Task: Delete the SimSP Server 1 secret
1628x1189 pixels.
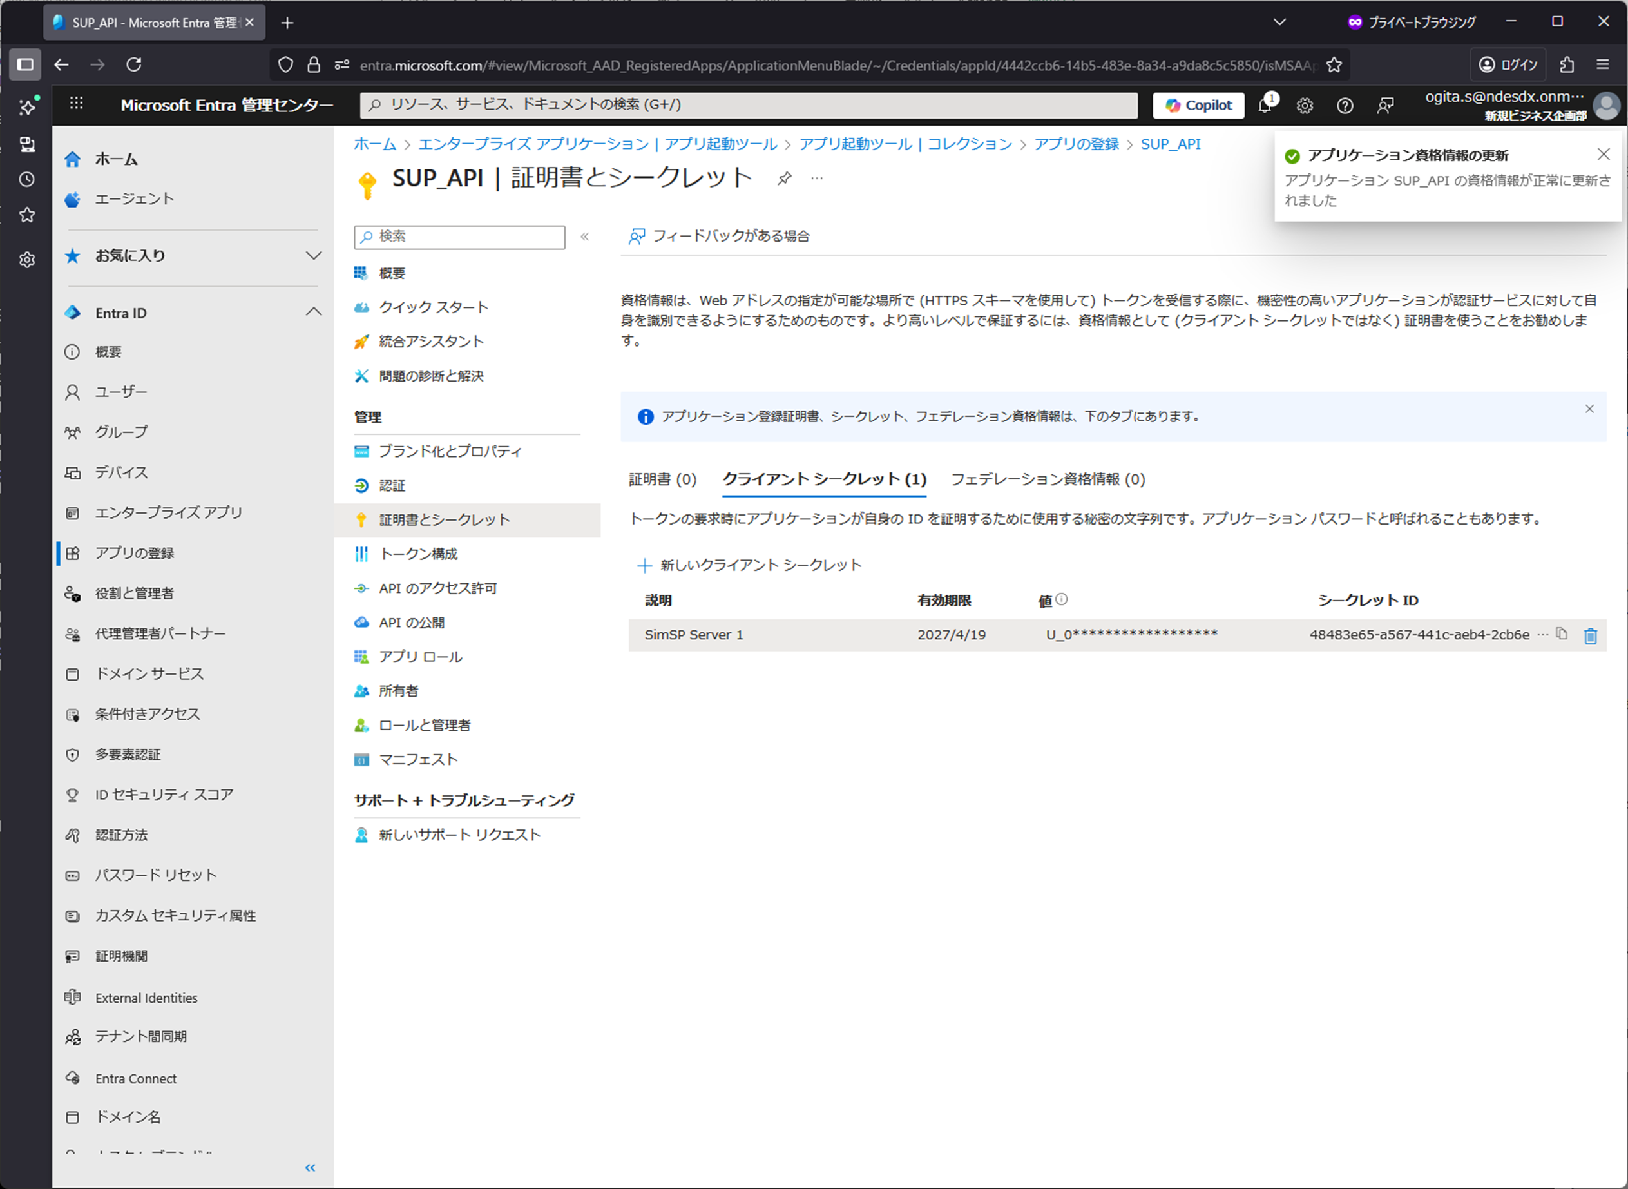Action: click(x=1590, y=635)
